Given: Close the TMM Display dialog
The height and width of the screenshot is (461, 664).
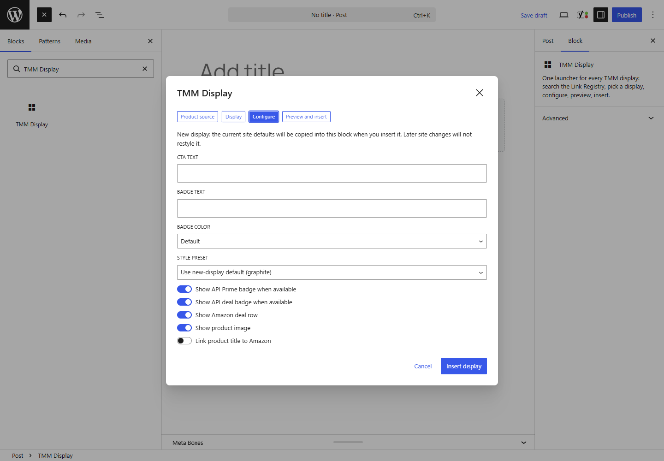Looking at the screenshot, I should pos(480,93).
